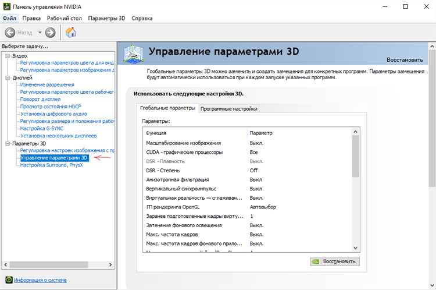Select Анизотропная фильтрация setting row

tap(248, 179)
